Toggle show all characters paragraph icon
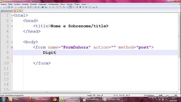The width and height of the screenshot is (181, 102). (67, 7)
